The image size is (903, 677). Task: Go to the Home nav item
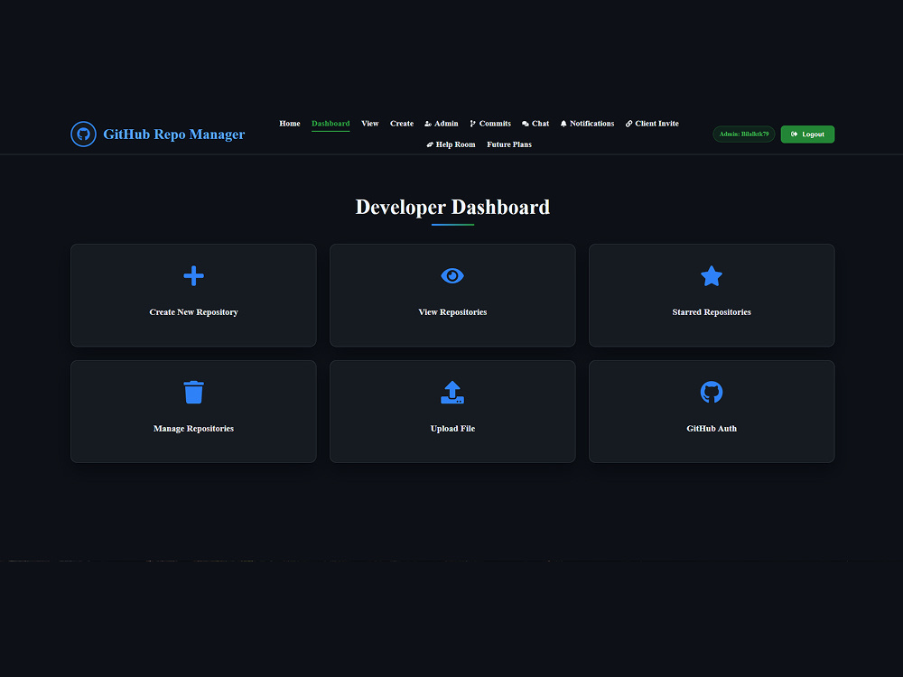[x=290, y=124]
